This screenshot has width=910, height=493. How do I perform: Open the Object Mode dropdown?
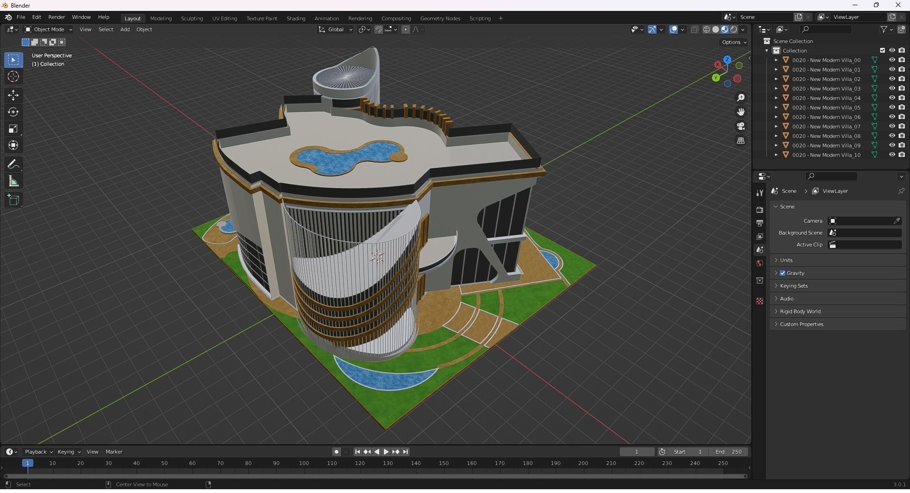tap(48, 29)
